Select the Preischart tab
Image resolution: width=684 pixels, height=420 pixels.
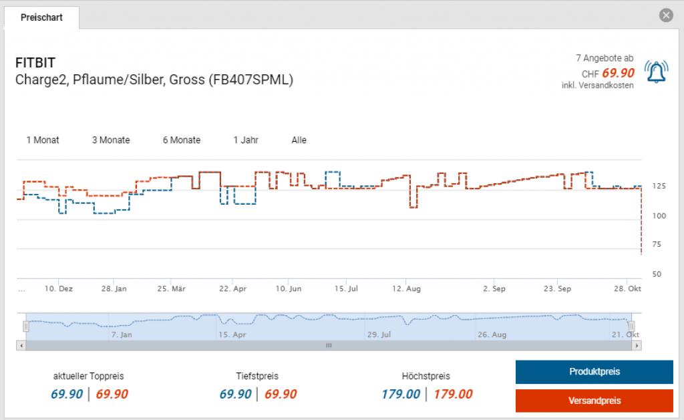point(41,18)
